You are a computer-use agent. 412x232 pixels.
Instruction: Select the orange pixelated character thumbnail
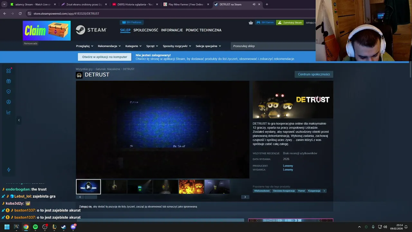[191, 187]
